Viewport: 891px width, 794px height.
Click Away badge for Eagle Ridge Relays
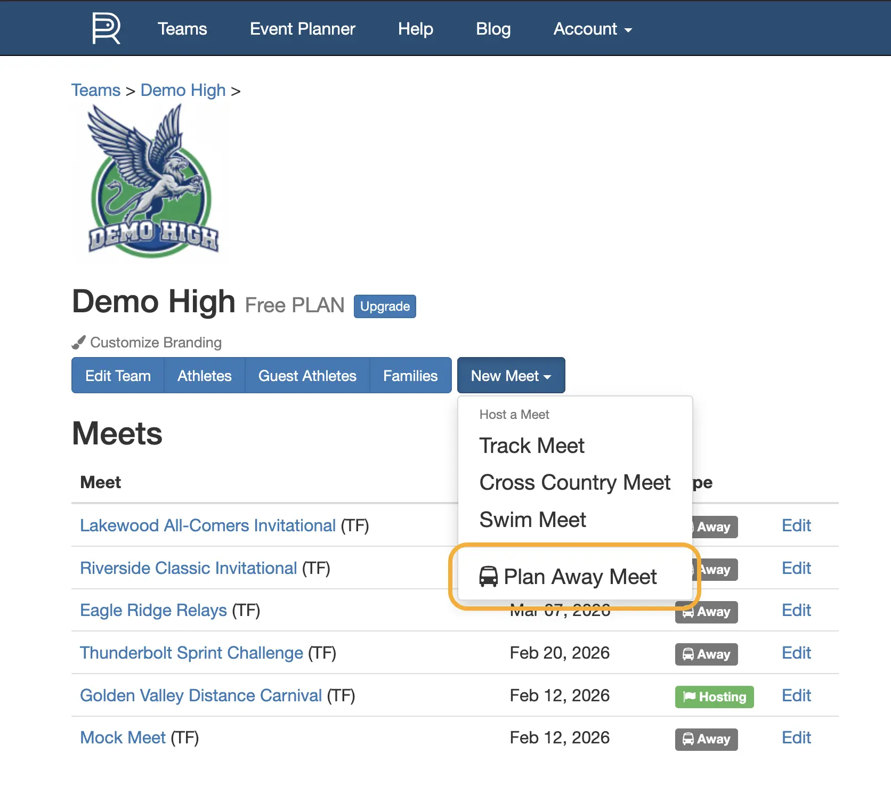pyautogui.click(x=707, y=612)
